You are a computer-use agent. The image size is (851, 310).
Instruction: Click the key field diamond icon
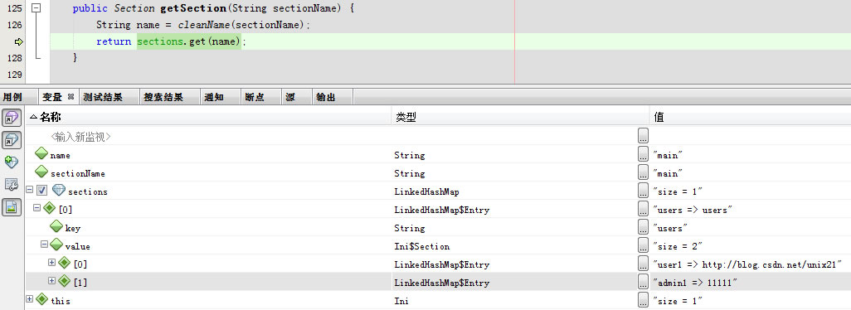click(56, 226)
